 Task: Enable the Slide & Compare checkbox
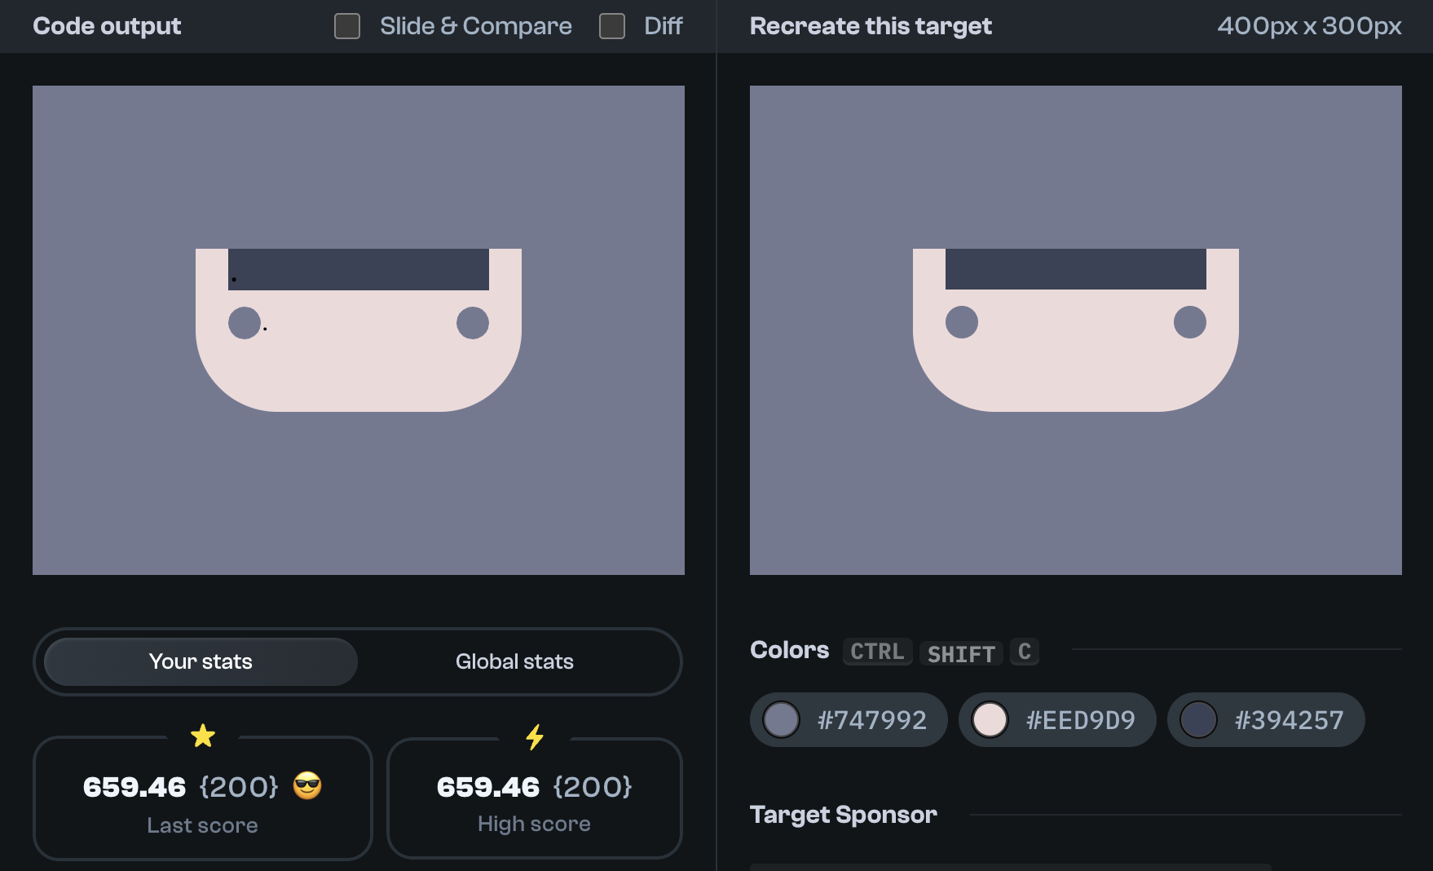coord(347,26)
